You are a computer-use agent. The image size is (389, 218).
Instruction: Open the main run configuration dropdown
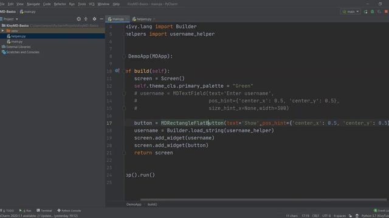(x=351, y=12)
